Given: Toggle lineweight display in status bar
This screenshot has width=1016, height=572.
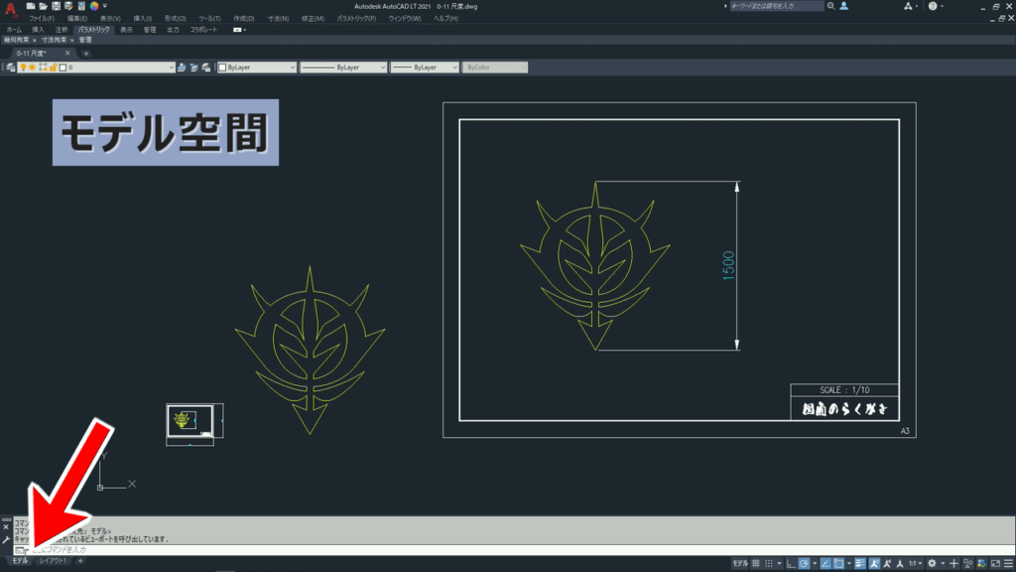Looking at the screenshot, I should pos(860,564).
